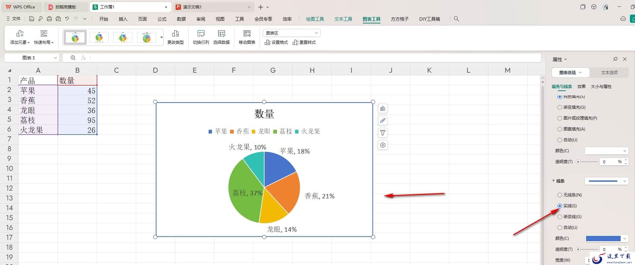Image resolution: width=635 pixels, height=265 pixels.
Task: Click 移动图表 move chart
Action: pos(247,37)
